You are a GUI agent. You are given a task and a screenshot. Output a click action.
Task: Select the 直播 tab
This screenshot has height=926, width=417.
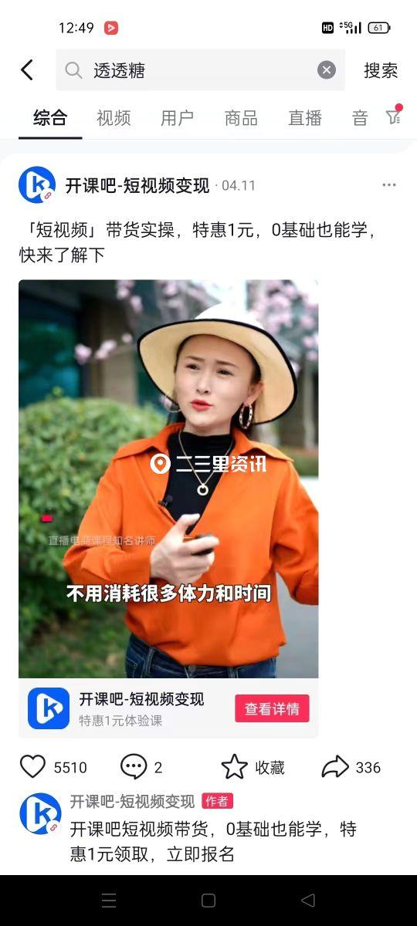pyautogui.click(x=305, y=118)
